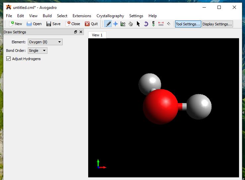
Task: Toggle the Tool Settings panel button
Action: pyautogui.click(x=188, y=24)
